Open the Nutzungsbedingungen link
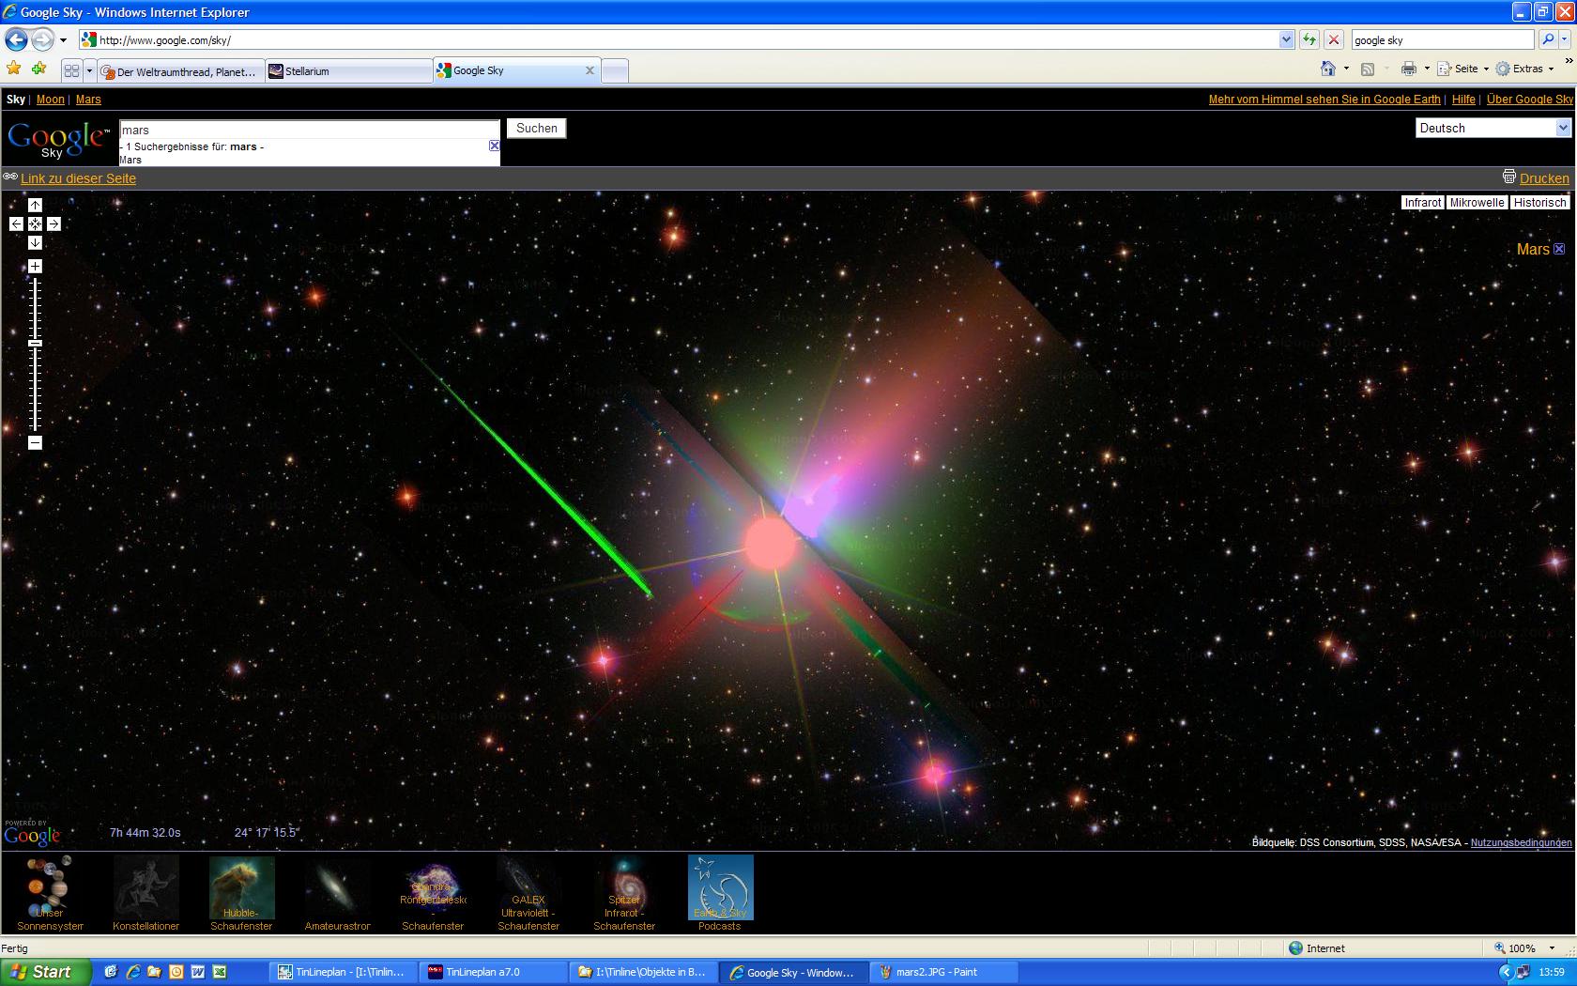Viewport: 1577px width, 986px height. pos(1521,842)
